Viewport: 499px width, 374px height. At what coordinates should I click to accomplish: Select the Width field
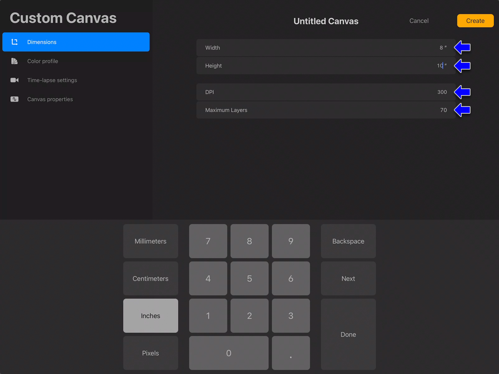(326, 48)
